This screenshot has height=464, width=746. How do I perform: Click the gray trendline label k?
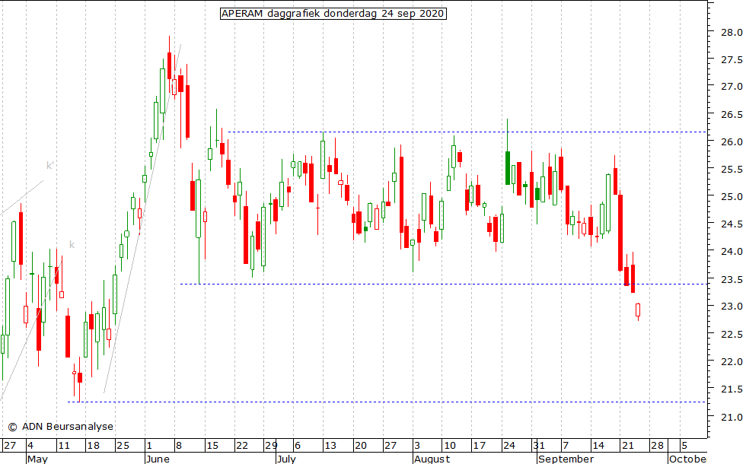72,245
